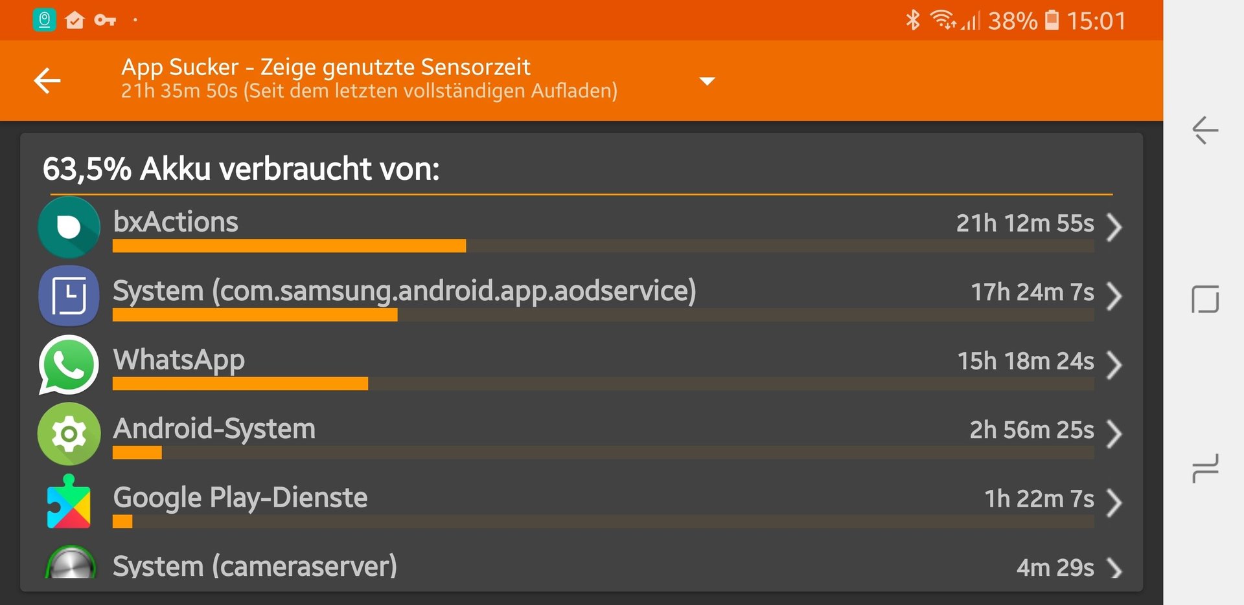Viewport: 1244px width, 605px height.
Task: Select the bxActions app icon
Action: pyautogui.click(x=69, y=227)
